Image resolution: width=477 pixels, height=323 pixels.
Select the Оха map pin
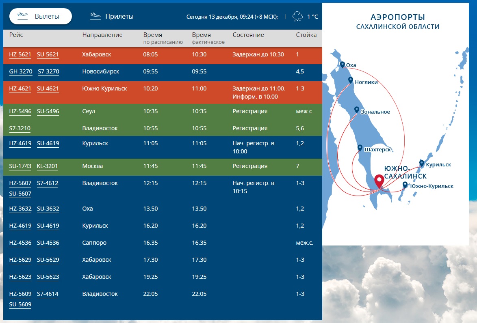[343, 65]
